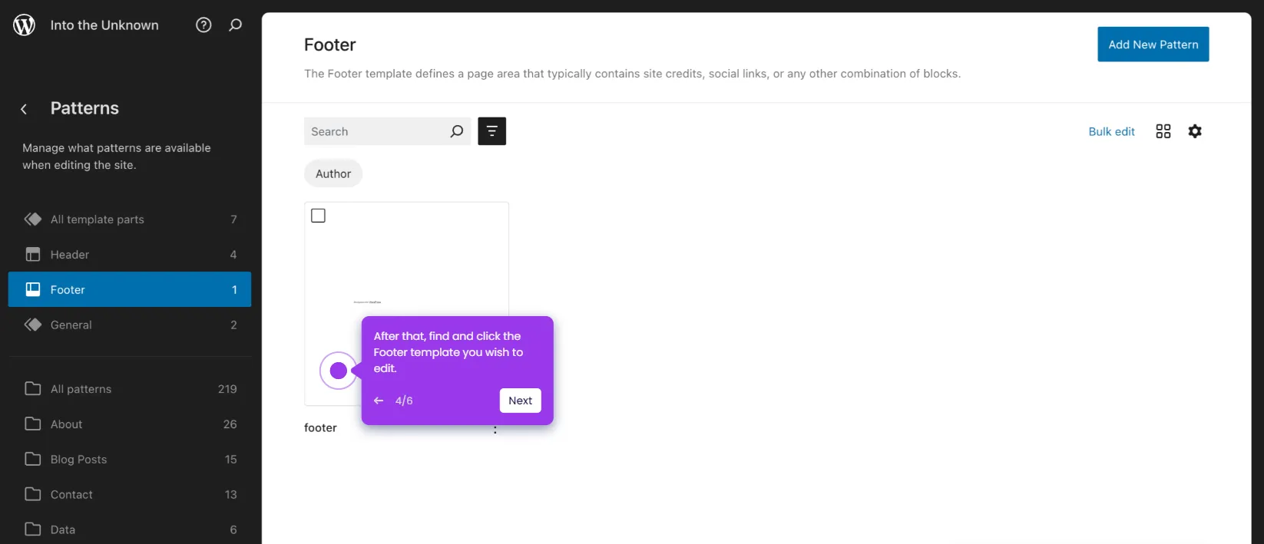Open view options gear icon
The height and width of the screenshot is (544, 1264).
(x=1195, y=131)
